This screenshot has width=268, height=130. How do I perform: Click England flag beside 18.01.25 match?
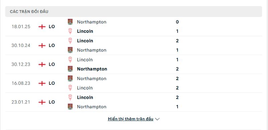pyautogui.click(x=42, y=27)
